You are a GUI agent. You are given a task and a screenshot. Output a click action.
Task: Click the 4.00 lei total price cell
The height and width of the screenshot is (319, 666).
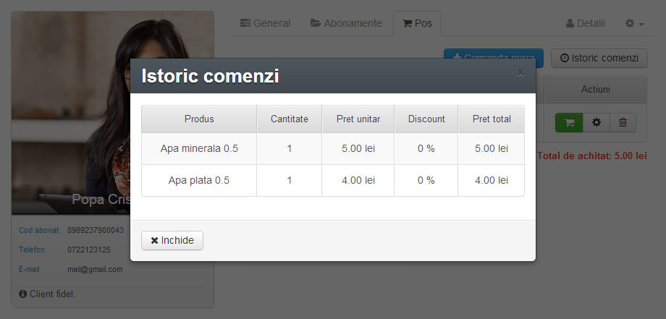(492, 181)
